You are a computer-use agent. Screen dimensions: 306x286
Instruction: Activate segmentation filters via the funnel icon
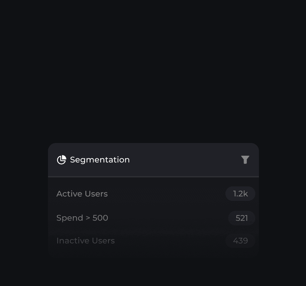pos(245,160)
